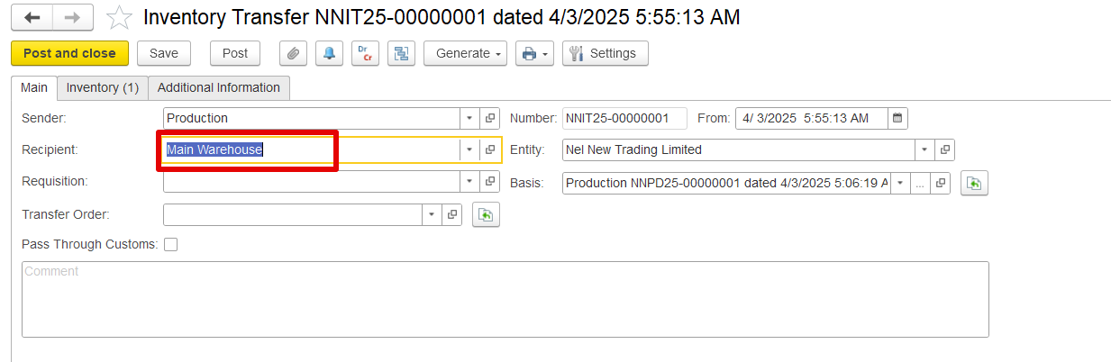Open the Settings button
The height and width of the screenshot is (362, 1111).
pos(605,53)
